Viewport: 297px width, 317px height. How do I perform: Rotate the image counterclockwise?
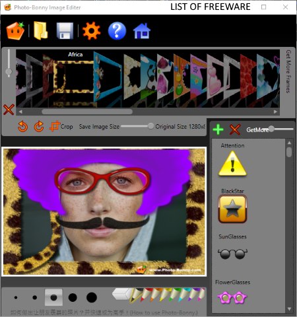point(22,126)
